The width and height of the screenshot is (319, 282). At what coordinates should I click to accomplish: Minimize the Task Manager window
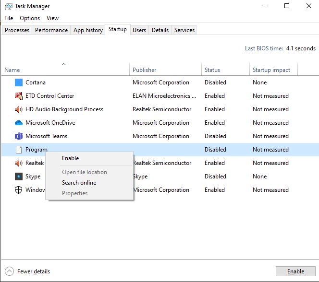click(x=265, y=6)
